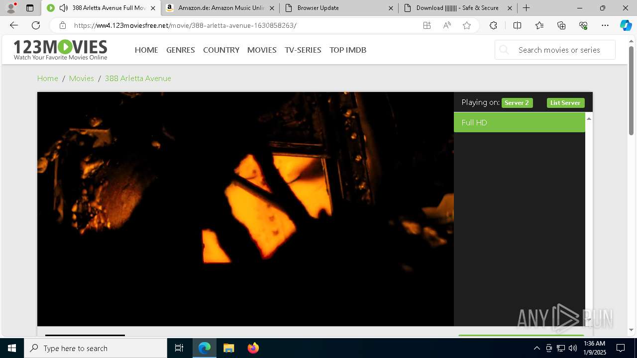
Task: Open Microsoft Edge from the taskbar
Action: [x=205, y=348]
